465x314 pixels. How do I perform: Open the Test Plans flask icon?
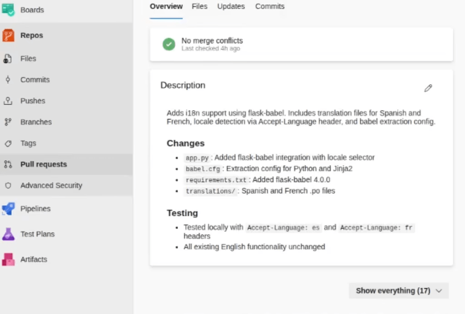click(8, 234)
